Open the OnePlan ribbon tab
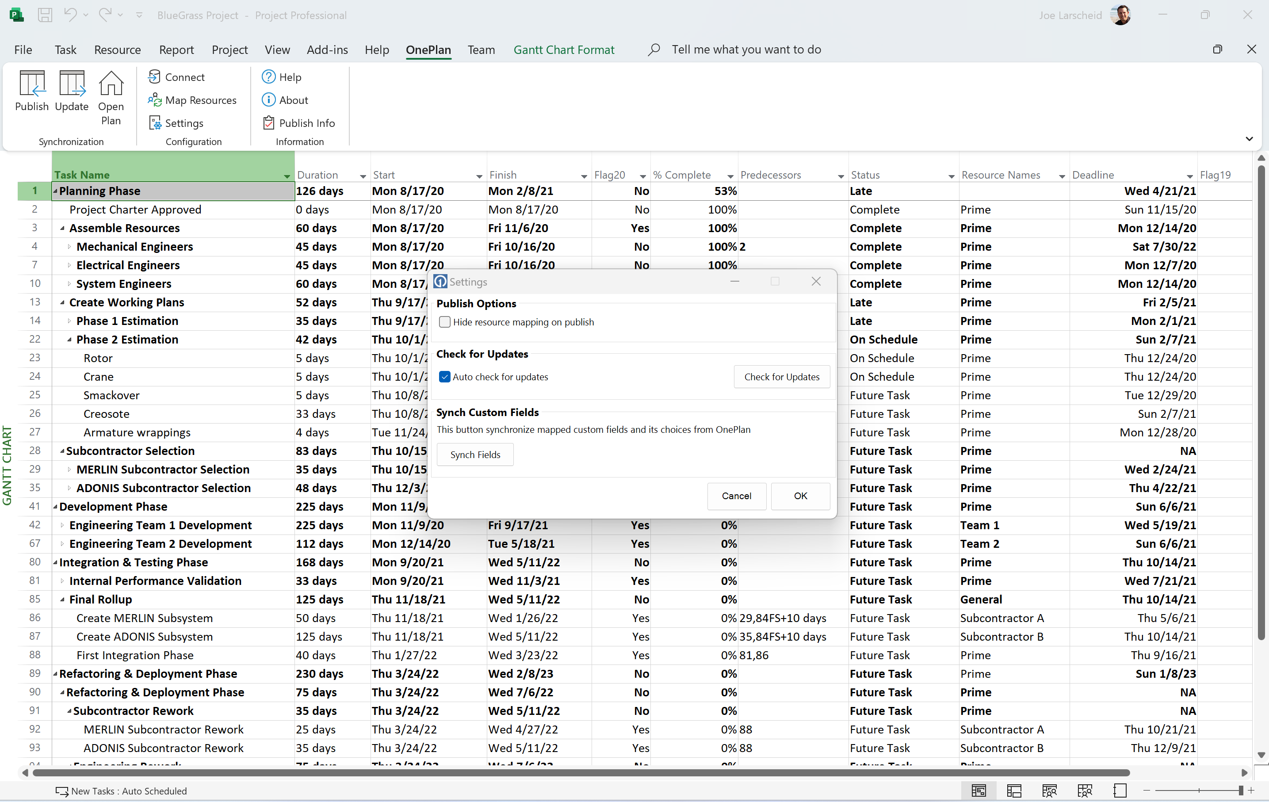Screen dimensions: 1269x802 pos(428,49)
